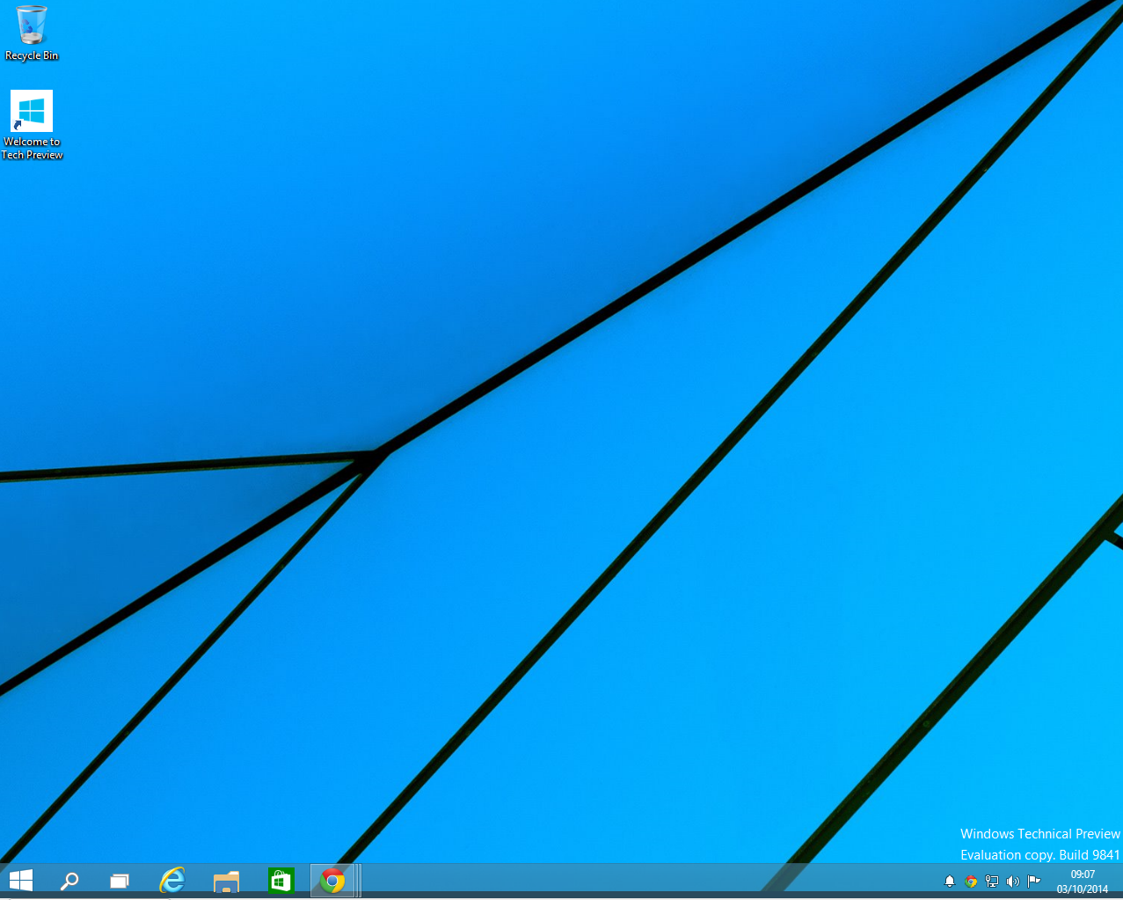Open File Explorer from the taskbar
1123x900 pixels.
[226, 881]
